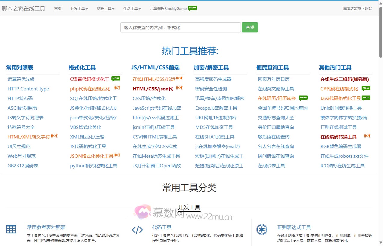
Task: Click the green 查找 search button
Action: point(250,27)
